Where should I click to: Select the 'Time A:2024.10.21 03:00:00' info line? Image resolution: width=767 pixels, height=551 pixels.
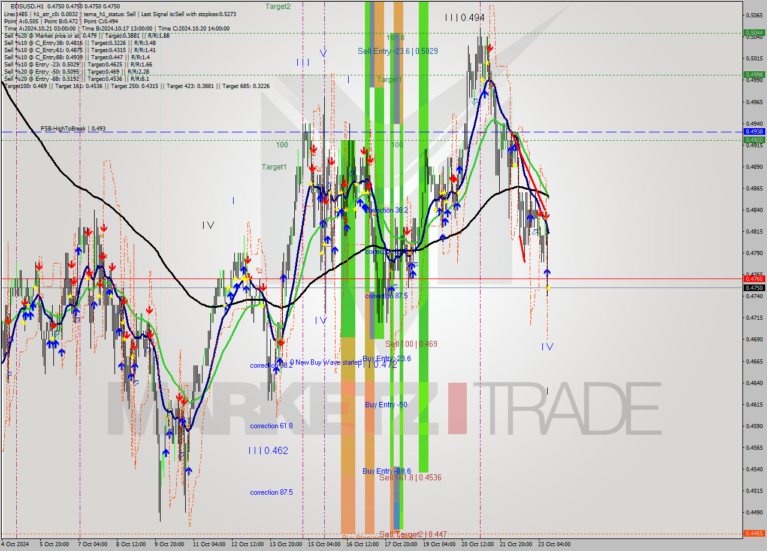click(x=117, y=28)
